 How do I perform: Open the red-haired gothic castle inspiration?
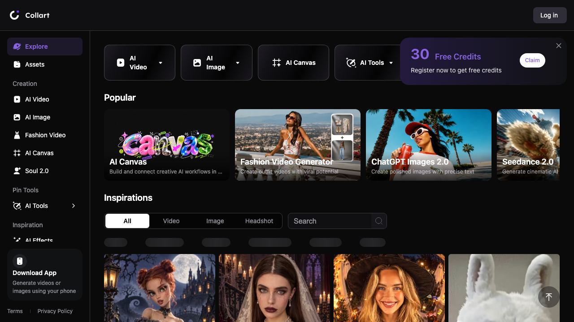[x=160, y=288]
